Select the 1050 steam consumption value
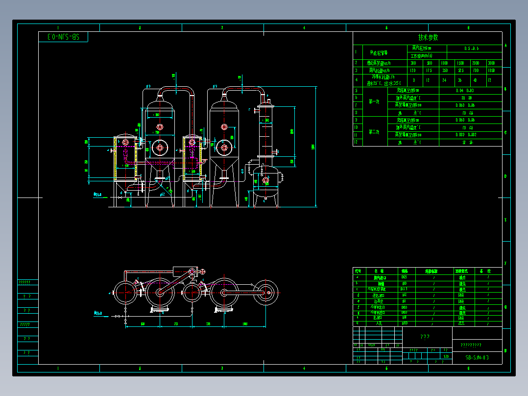The image size is (528, 396). (492, 71)
